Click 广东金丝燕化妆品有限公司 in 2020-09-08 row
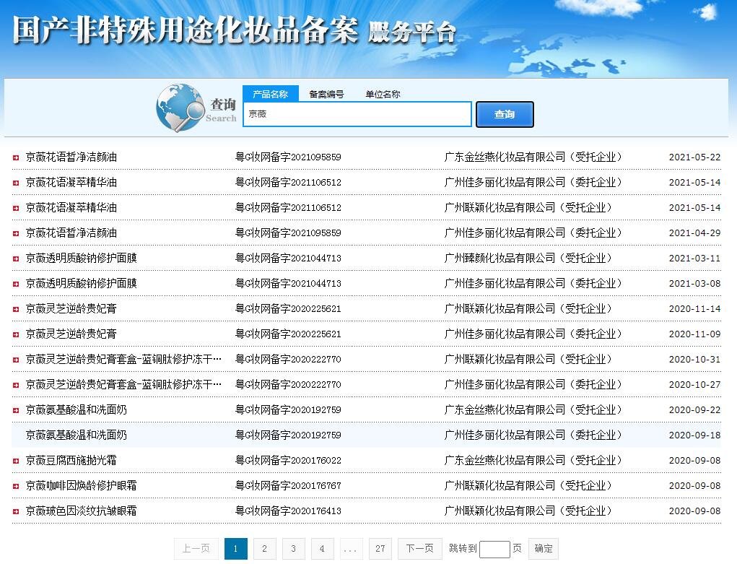 533,461
